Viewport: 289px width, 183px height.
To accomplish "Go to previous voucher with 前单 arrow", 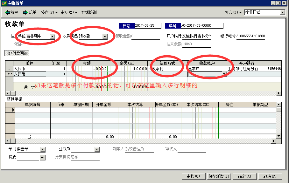I will pos(11,12).
